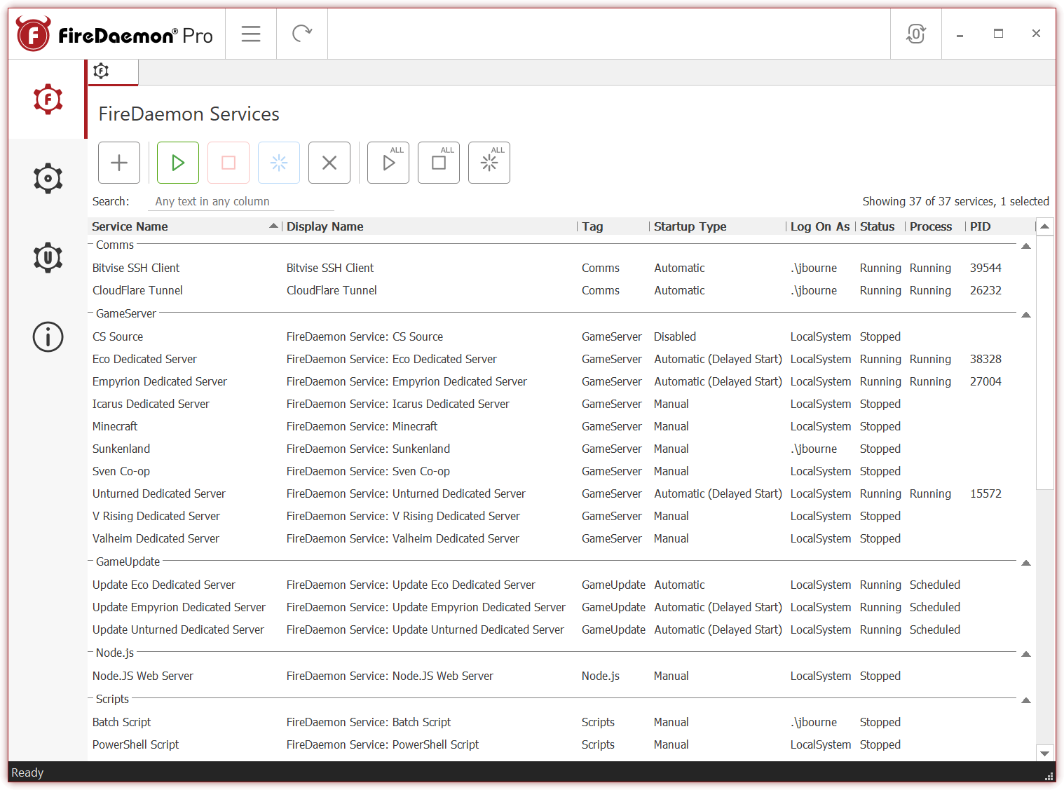Sort by the PID column header
Viewport: 1064px width, 790px height.
pyautogui.click(x=1000, y=226)
